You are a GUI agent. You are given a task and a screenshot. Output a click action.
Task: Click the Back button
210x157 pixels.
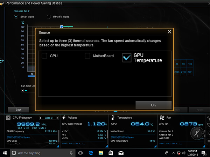tap(19, 110)
